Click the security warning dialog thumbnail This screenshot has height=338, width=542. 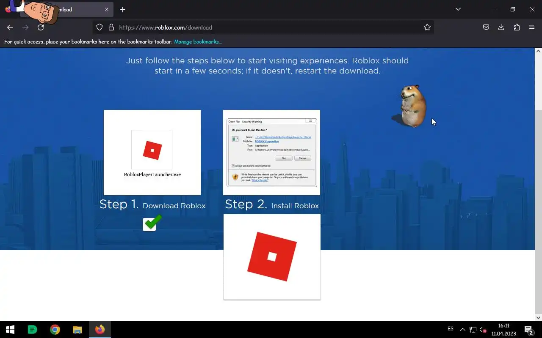point(271,153)
